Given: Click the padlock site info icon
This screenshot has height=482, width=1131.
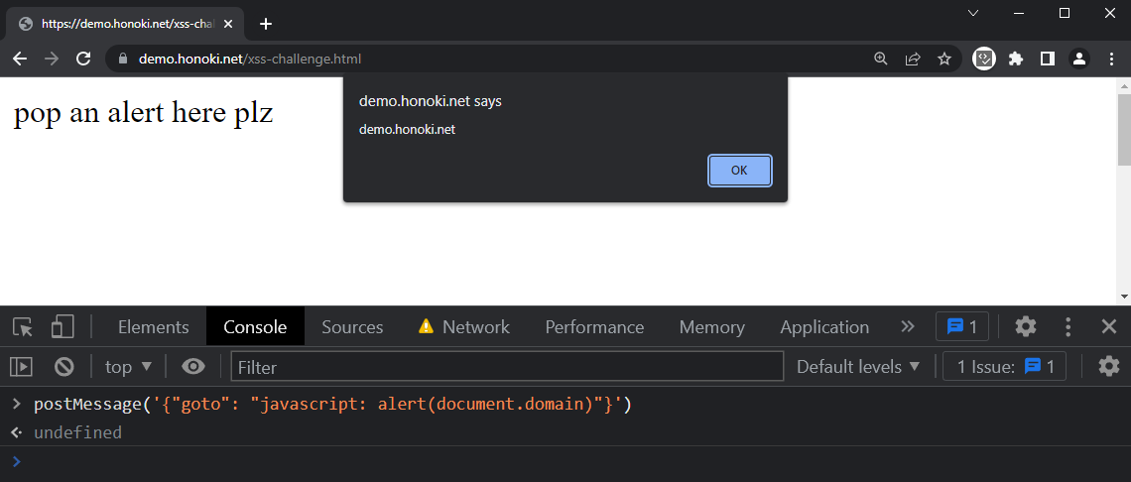Looking at the screenshot, I should (122, 60).
